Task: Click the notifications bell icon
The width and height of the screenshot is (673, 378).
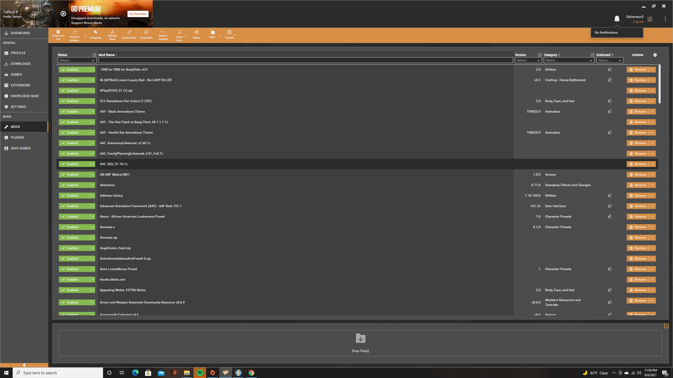Action: click(x=617, y=19)
